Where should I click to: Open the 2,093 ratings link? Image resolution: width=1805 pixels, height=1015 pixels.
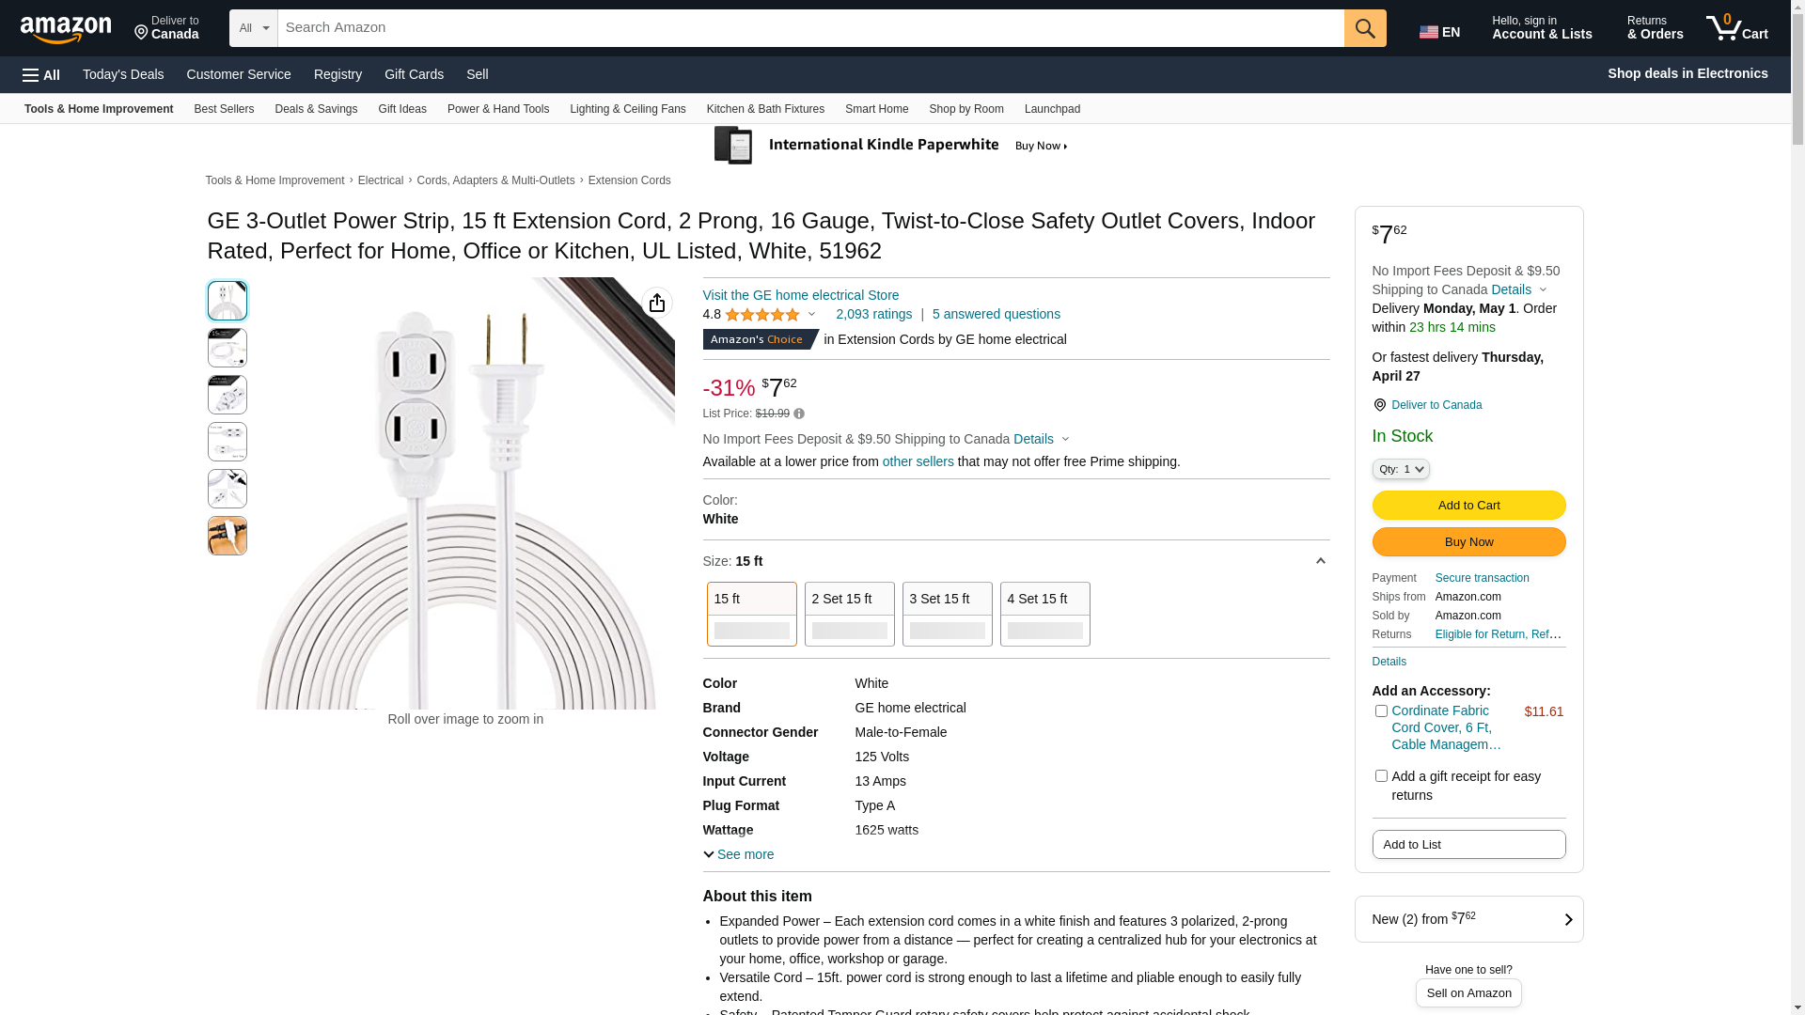point(873,314)
